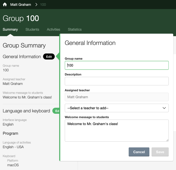Open the Matt Graham breadcrumb link

(x=21, y=5)
